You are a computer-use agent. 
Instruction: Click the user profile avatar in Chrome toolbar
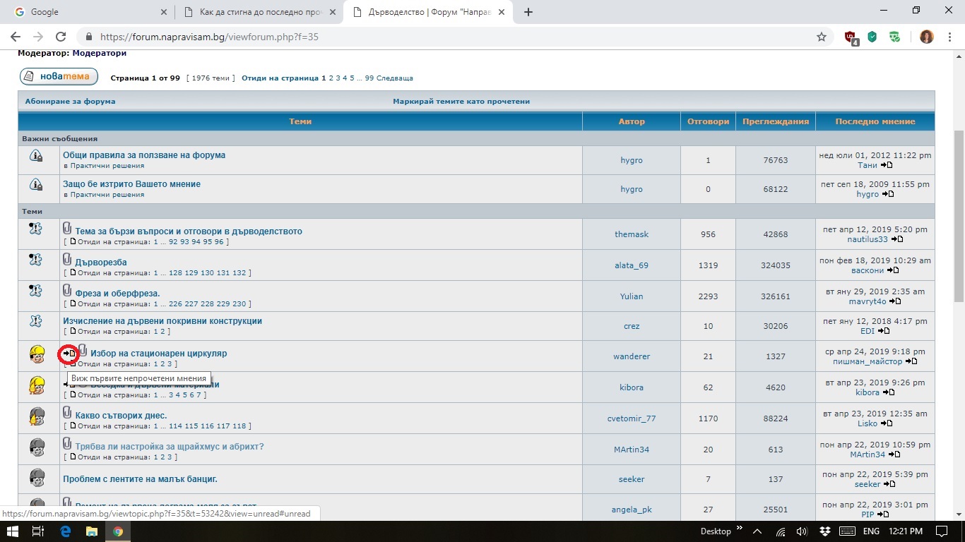click(926, 37)
